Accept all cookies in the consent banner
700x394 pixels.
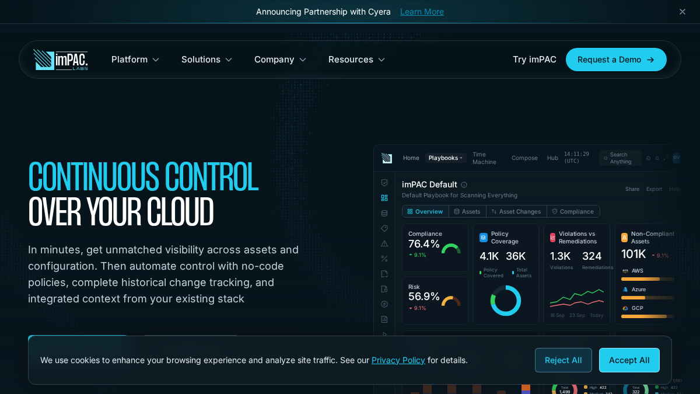(629, 360)
